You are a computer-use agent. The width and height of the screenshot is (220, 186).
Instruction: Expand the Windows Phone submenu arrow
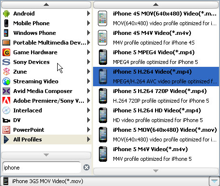pyautogui.click(x=88, y=33)
